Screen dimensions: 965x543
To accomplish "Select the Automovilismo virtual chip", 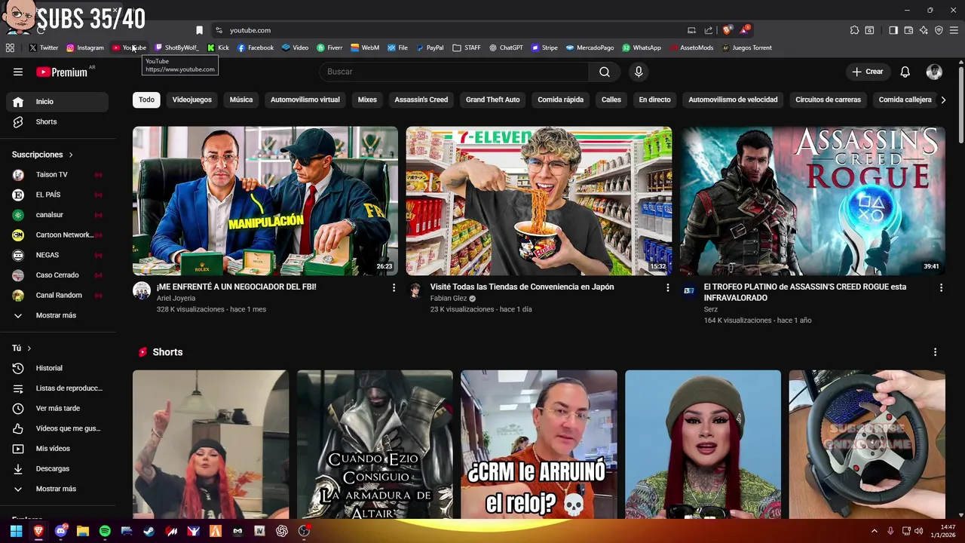I will tap(305, 100).
